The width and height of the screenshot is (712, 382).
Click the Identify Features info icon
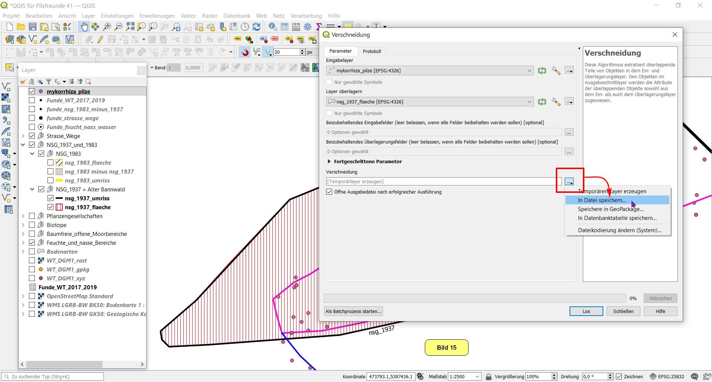point(273,27)
